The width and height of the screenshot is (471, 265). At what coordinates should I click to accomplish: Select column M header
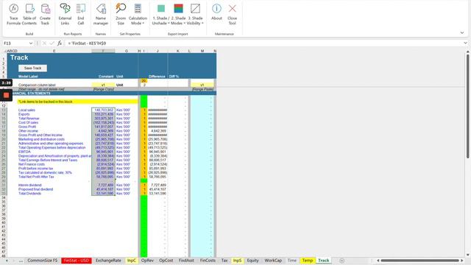click(x=202, y=51)
